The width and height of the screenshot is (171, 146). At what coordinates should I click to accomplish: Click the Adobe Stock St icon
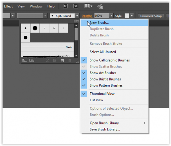(76, 6)
